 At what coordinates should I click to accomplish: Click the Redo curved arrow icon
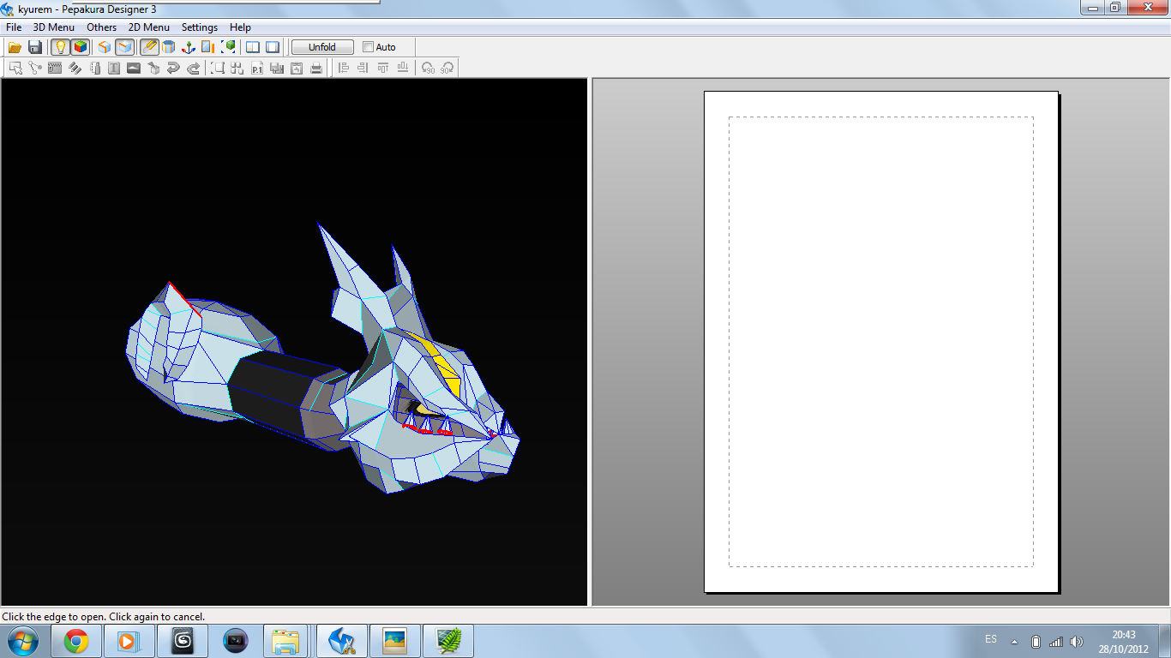193,68
